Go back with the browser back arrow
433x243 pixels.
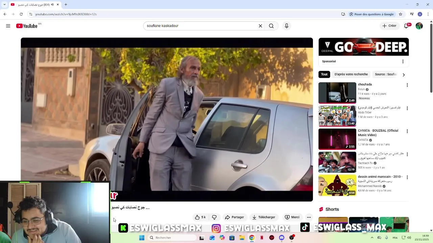coord(5,14)
